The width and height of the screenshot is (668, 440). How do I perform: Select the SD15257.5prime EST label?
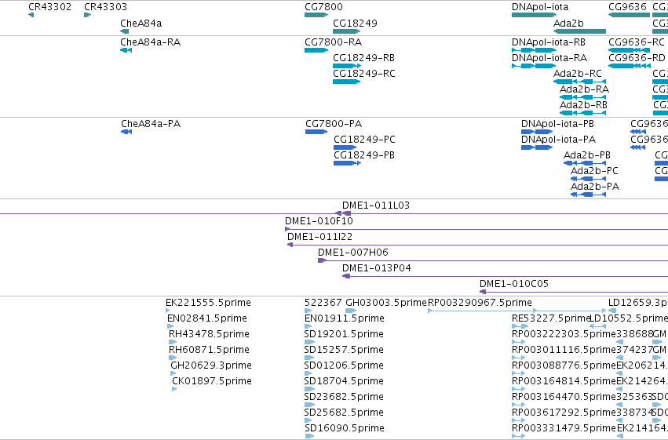tap(345, 351)
